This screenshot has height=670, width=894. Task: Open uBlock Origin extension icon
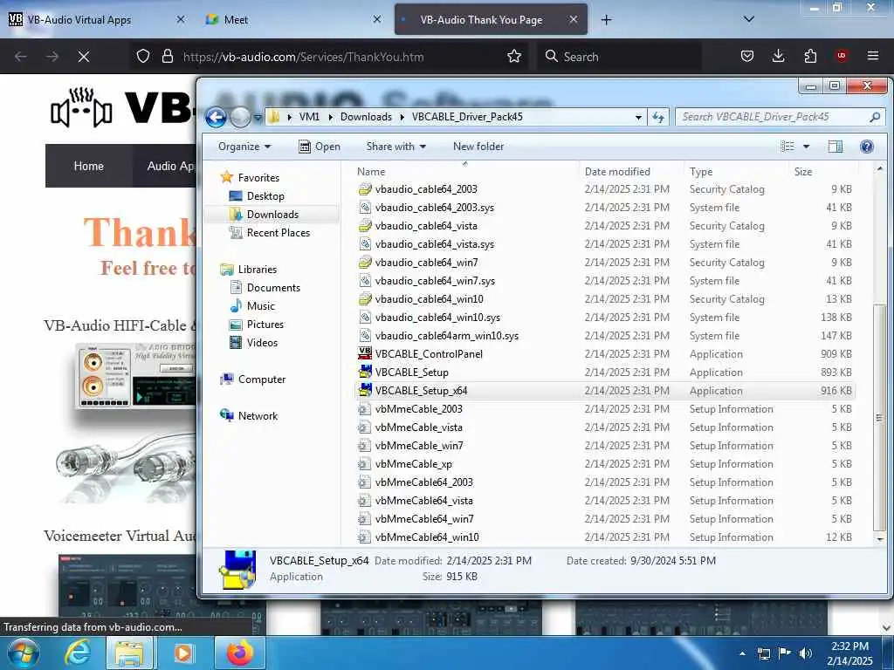click(x=842, y=56)
